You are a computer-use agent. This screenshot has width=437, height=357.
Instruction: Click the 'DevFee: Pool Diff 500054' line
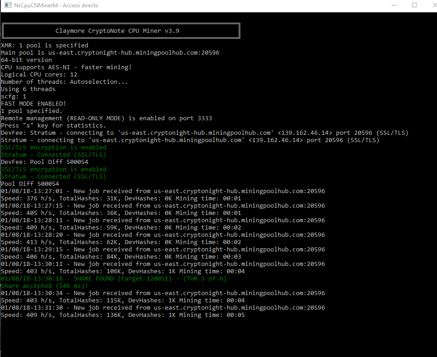coord(45,162)
